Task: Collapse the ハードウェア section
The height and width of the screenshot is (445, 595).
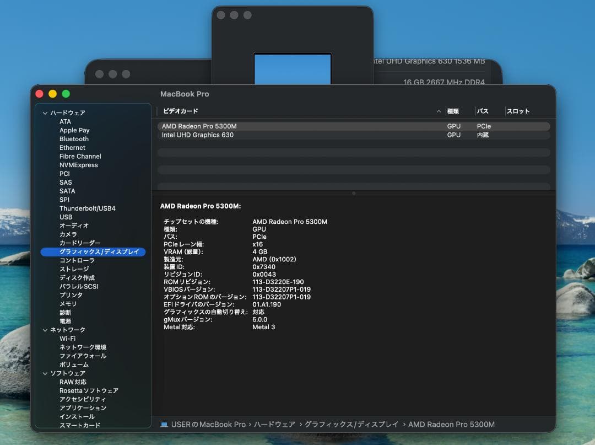Action: pos(45,113)
